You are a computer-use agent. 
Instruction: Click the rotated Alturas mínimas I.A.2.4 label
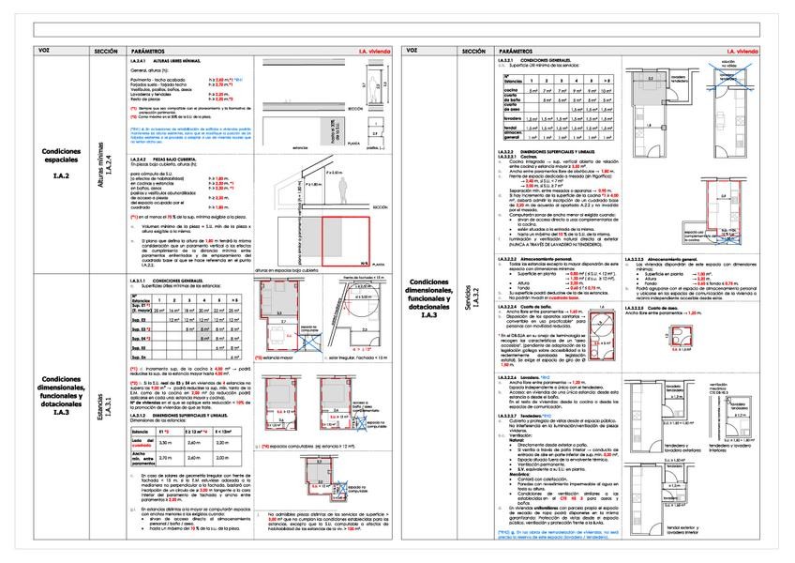tap(105, 164)
